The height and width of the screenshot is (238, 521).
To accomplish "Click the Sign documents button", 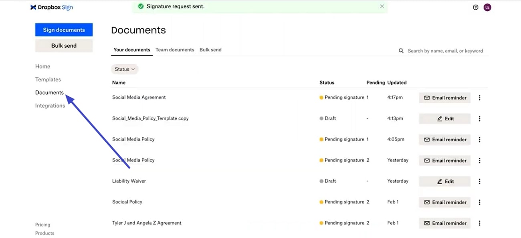I will click(64, 29).
